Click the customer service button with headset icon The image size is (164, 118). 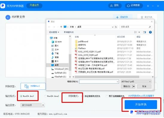[x=134, y=6]
